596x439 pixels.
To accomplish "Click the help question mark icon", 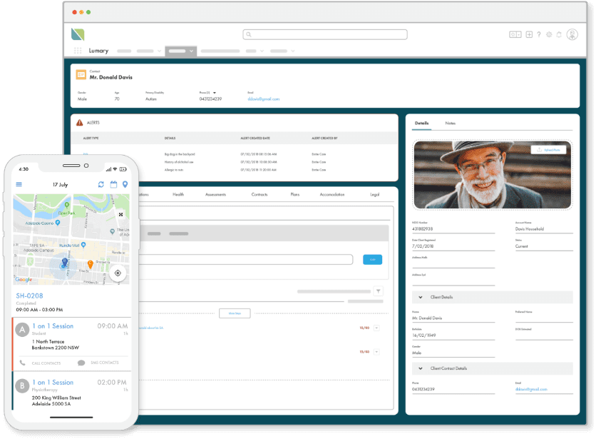I will pos(539,34).
